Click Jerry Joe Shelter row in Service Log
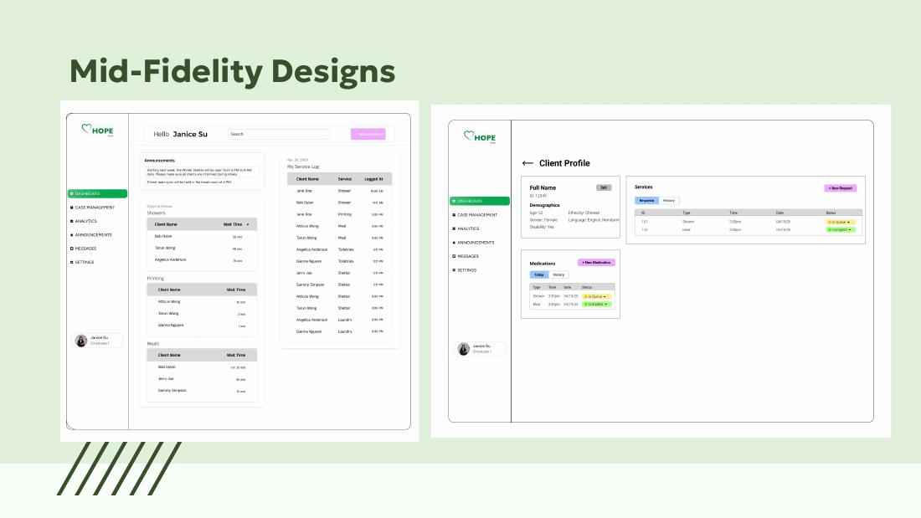Screen dimensions: 921x518 click(x=339, y=273)
